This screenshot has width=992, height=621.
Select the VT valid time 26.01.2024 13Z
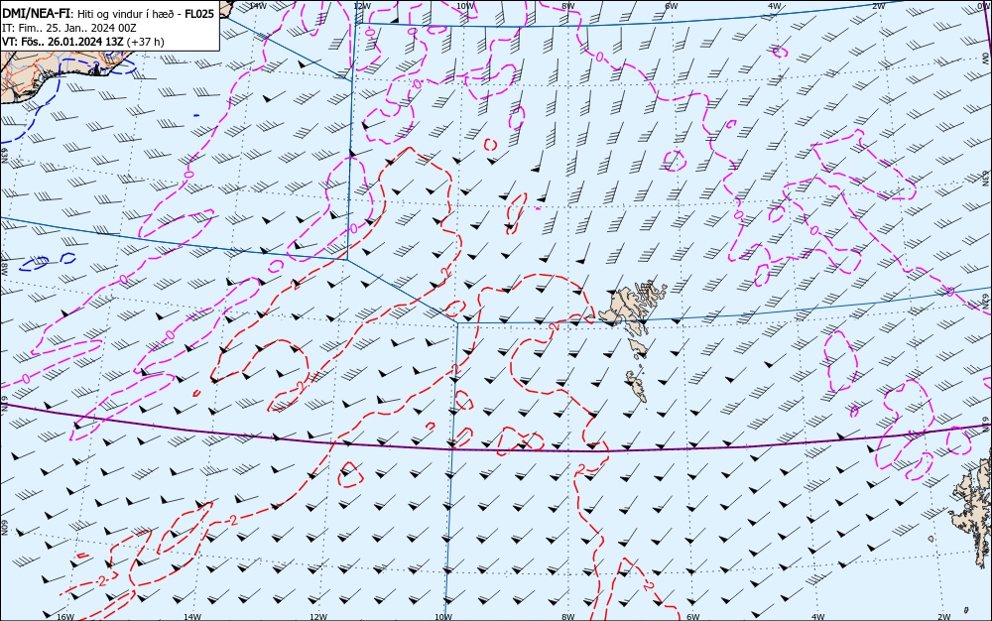62,42
